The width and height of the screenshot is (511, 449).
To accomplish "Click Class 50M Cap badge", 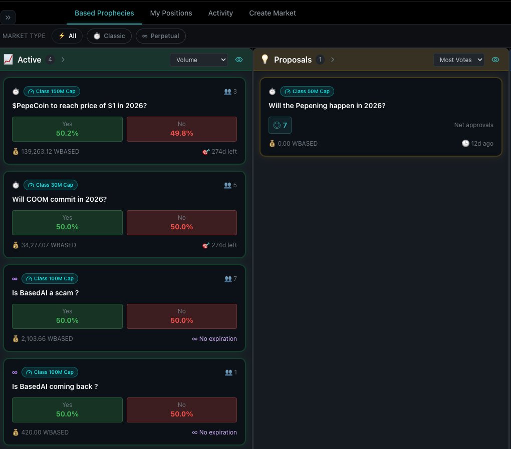I will (307, 92).
